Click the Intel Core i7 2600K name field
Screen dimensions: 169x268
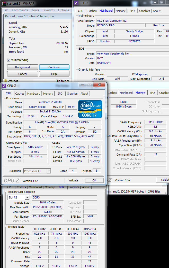click(50, 102)
